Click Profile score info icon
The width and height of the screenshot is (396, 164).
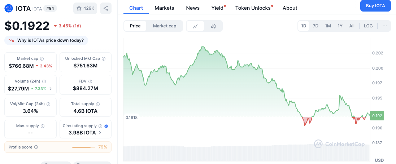(x=36, y=147)
